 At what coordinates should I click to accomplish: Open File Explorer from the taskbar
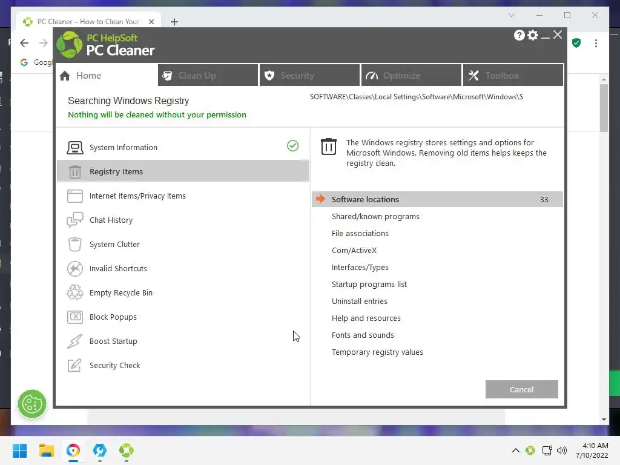pos(46,450)
